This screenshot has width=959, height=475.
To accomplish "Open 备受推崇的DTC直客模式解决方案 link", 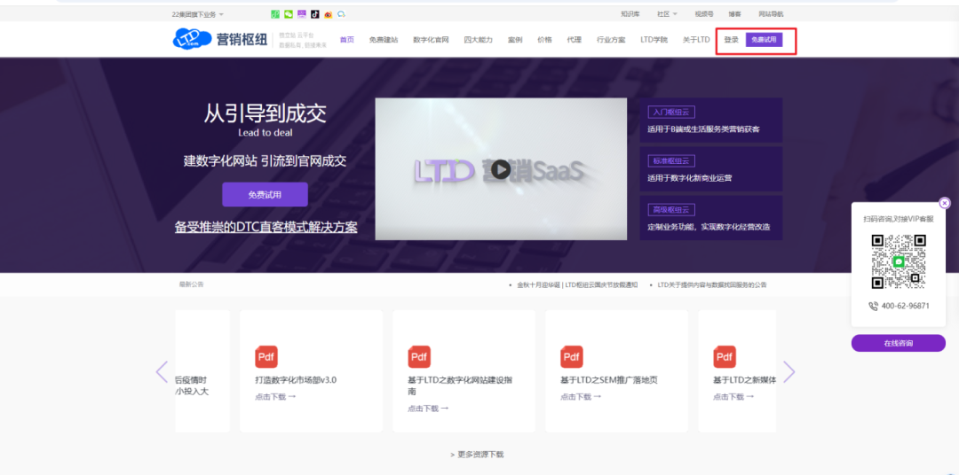I will coord(266,227).
